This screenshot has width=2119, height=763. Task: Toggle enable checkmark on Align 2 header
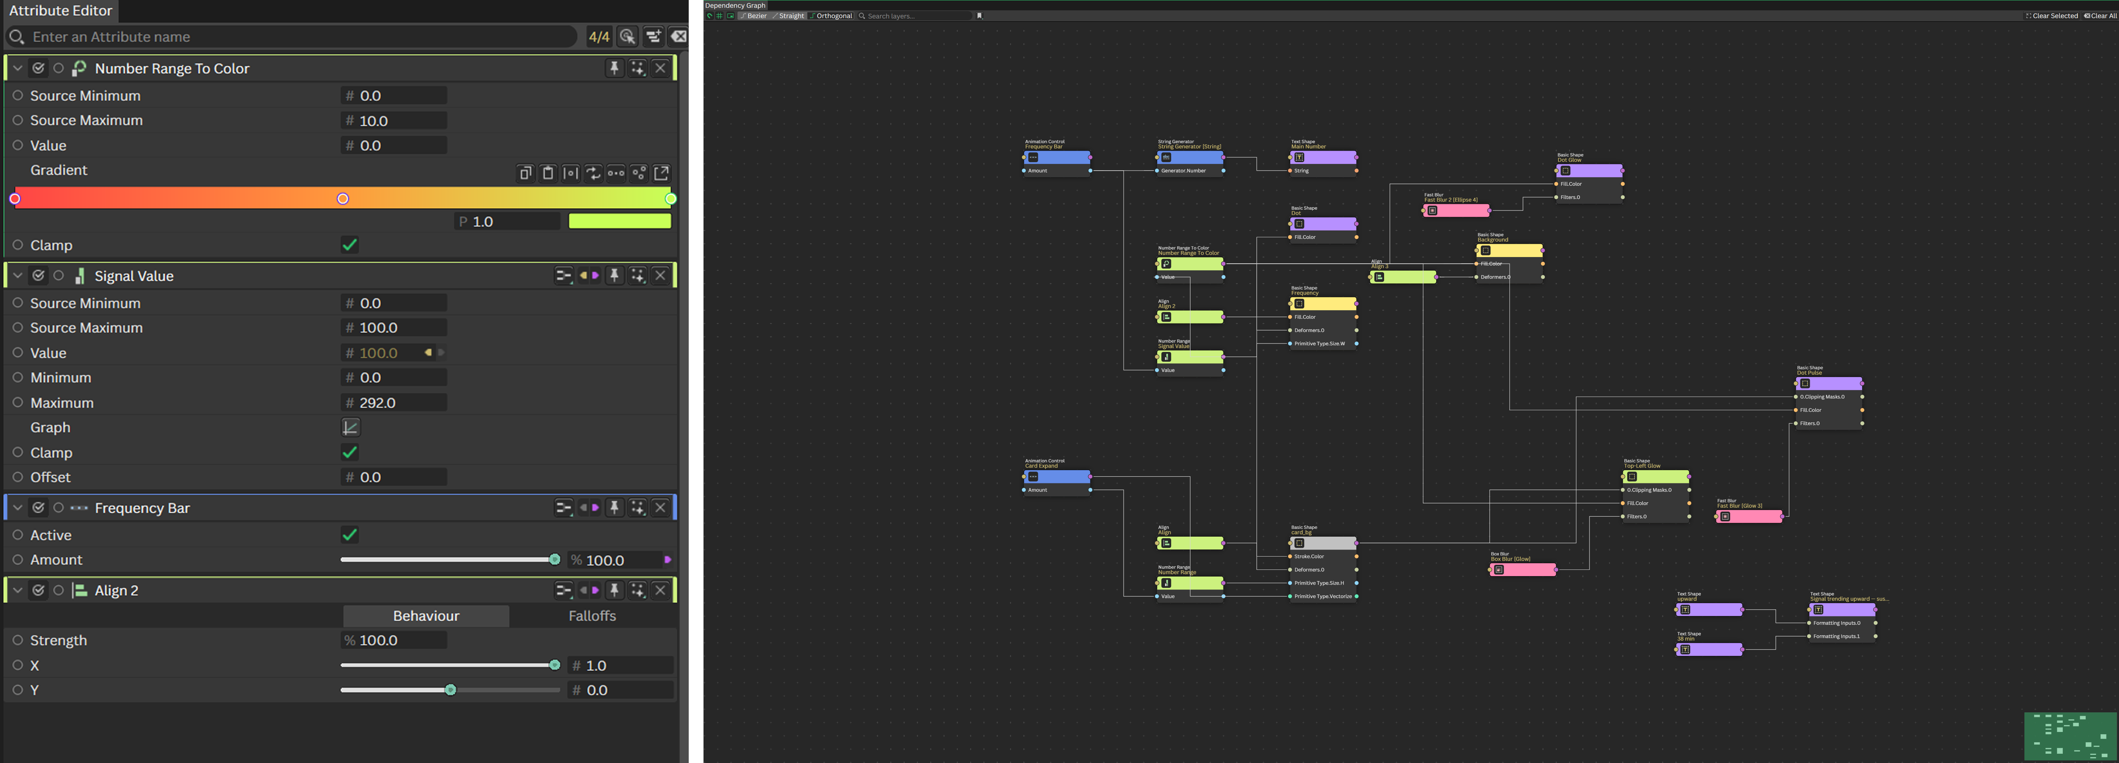click(39, 590)
